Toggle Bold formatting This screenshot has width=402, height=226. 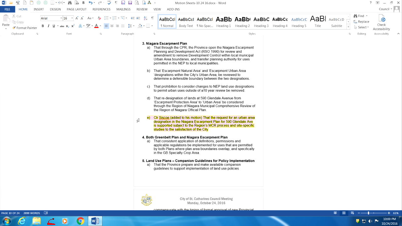43,26
